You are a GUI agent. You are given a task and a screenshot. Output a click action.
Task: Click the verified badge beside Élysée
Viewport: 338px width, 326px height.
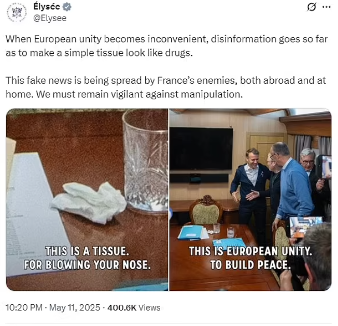pyautogui.click(x=67, y=7)
